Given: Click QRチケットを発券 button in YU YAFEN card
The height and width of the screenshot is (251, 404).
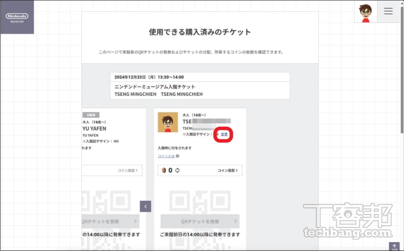Looking at the screenshot, I should [111, 221].
